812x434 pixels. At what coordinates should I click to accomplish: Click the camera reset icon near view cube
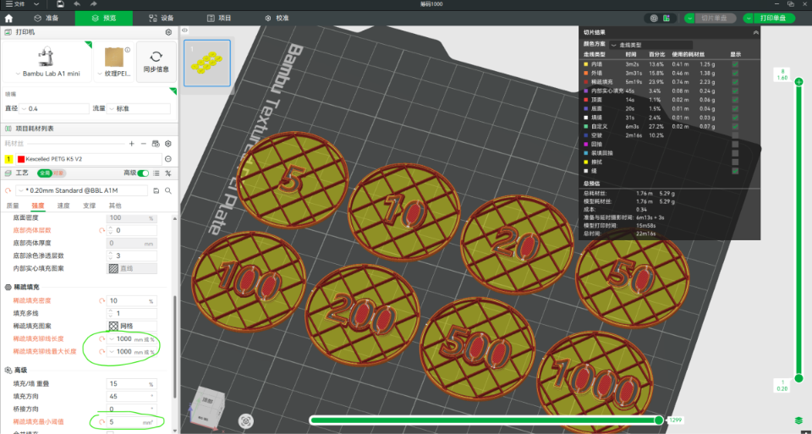246,421
